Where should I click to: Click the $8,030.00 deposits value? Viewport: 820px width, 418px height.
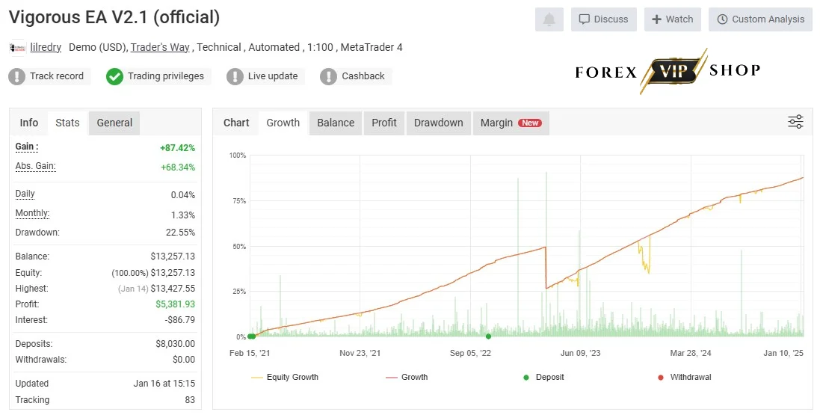click(x=175, y=344)
